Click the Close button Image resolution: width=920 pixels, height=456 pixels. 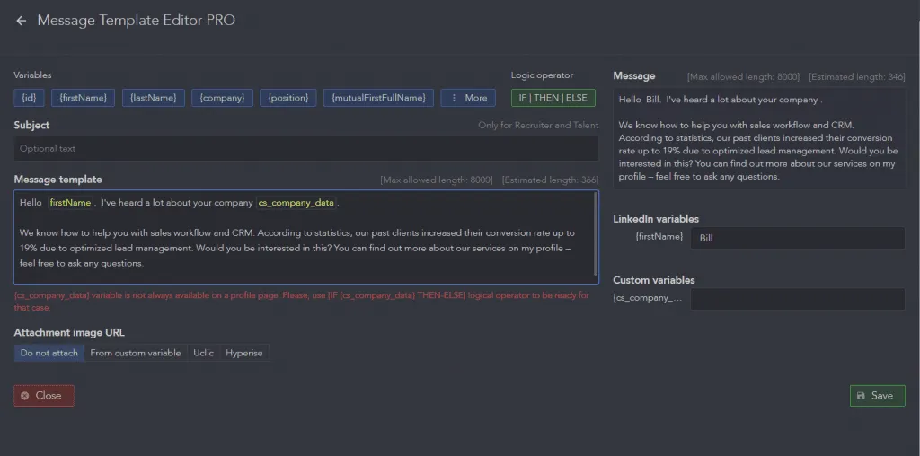click(44, 396)
